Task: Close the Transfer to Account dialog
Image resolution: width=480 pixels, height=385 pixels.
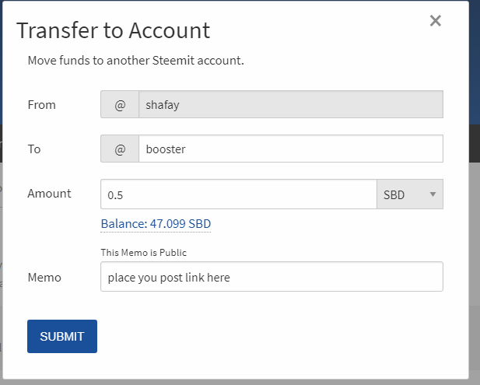Action: point(436,21)
